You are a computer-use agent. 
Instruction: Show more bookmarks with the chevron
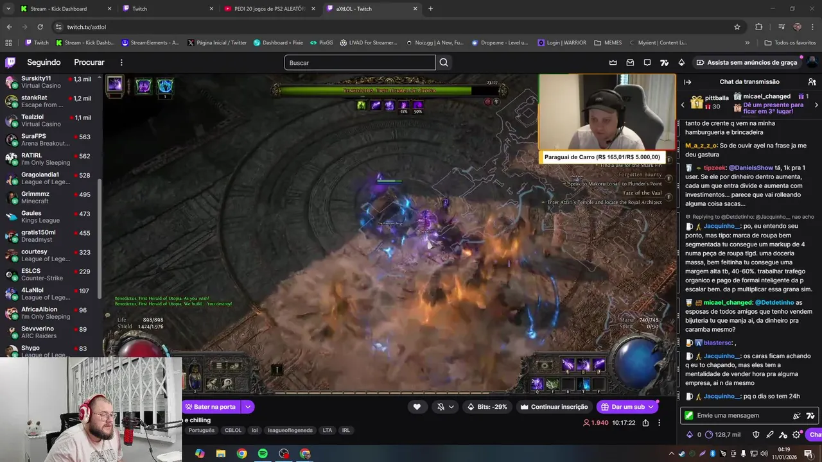pyautogui.click(x=747, y=43)
